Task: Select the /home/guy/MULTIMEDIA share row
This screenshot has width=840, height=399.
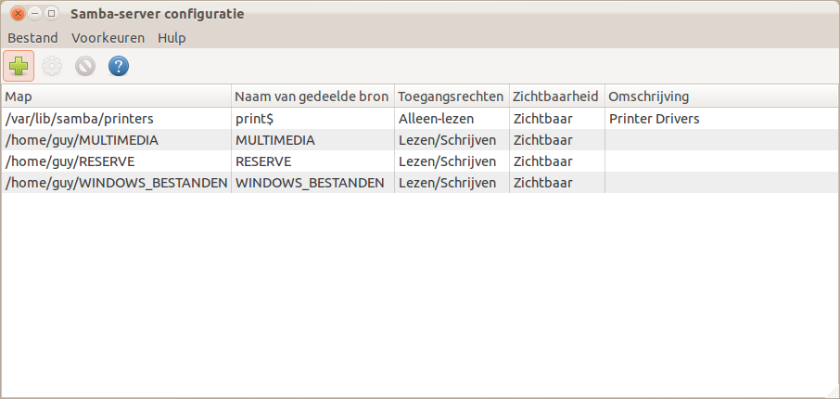Action: click(x=82, y=140)
